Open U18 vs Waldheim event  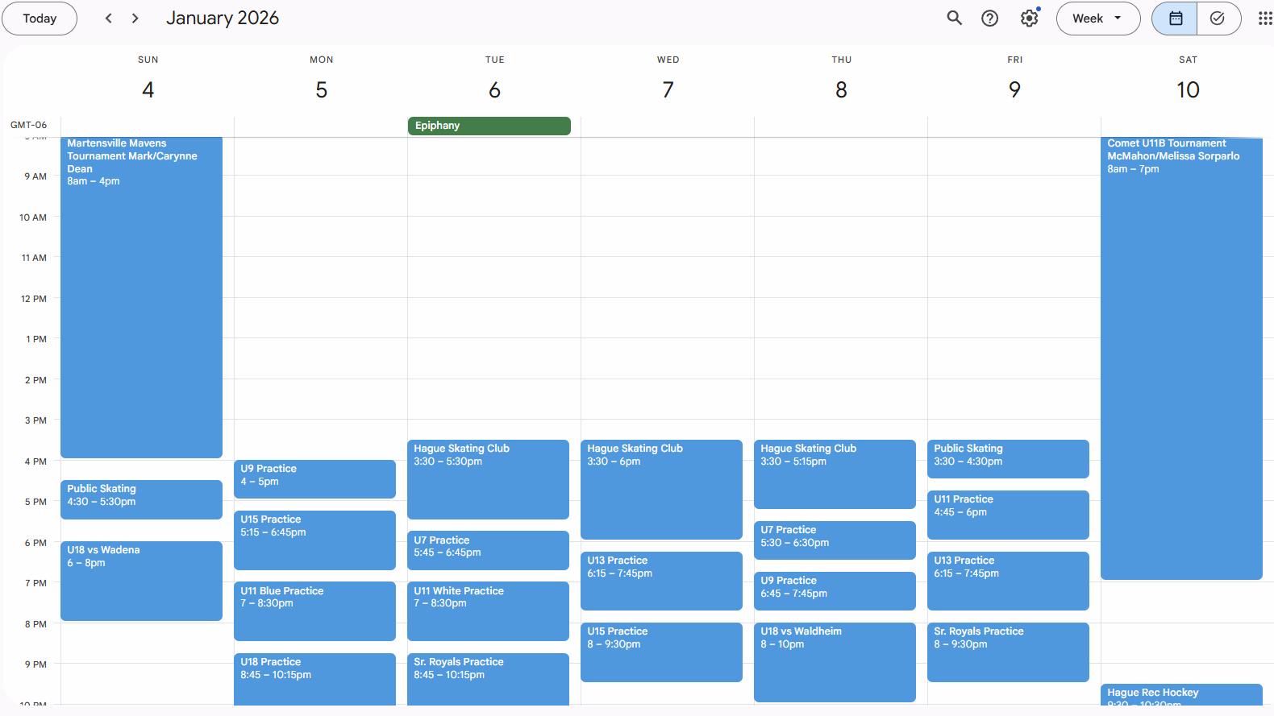[835, 660]
